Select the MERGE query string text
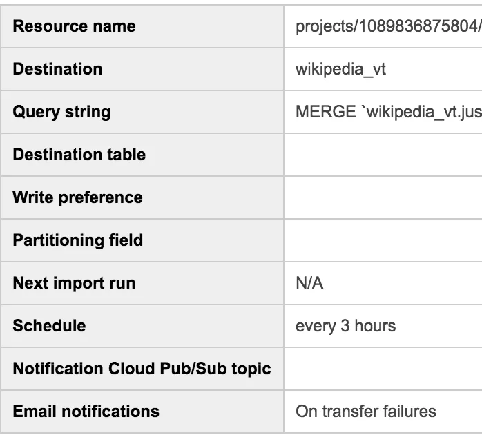Viewport: 482px width, 435px height. click(x=387, y=113)
